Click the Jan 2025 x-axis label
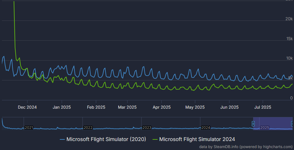 [x=62, y=107]
